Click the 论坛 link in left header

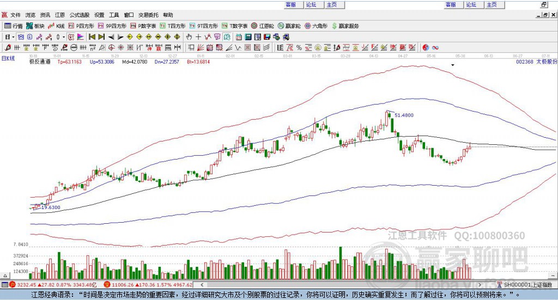pyautogui.click(x=311, y=4)
